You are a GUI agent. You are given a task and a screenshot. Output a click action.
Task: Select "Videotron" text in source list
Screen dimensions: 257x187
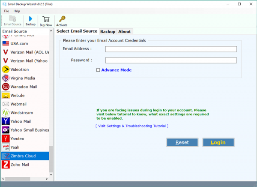(20, 69)
